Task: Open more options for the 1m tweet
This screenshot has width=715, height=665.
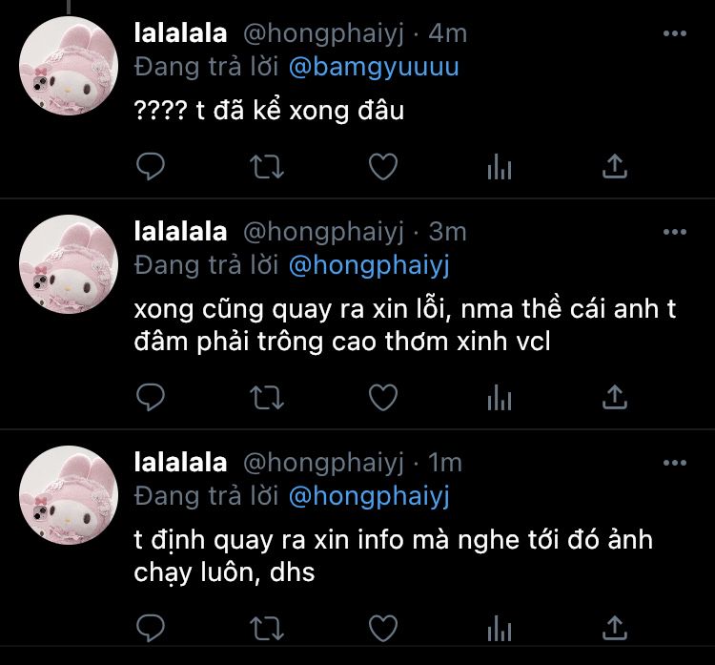Action: pyautogui.click(x=675, y=463)
